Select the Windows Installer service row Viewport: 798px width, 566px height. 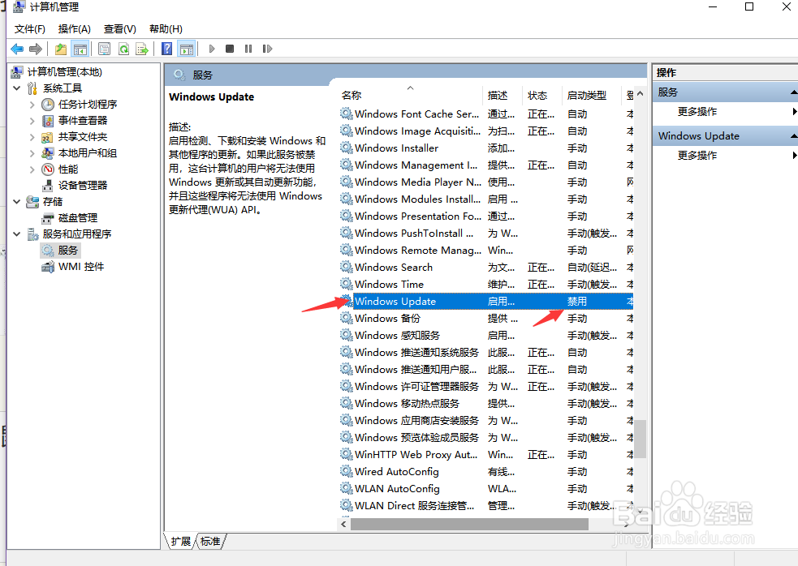click(486, 148)
